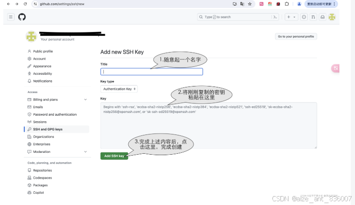Click the pink translate floating widget
Screen dimensions: 355x205
click(x=336, y=68)
